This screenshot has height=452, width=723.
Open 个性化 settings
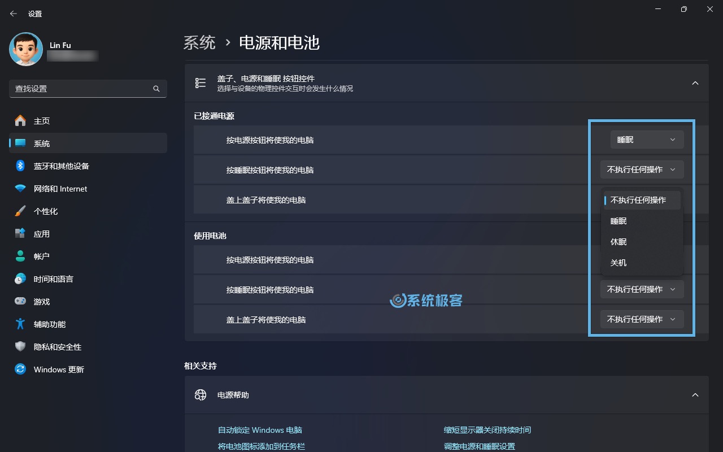(88, 211)
